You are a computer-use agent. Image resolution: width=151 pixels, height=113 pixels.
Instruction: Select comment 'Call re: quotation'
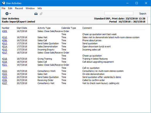coord(91,68)
